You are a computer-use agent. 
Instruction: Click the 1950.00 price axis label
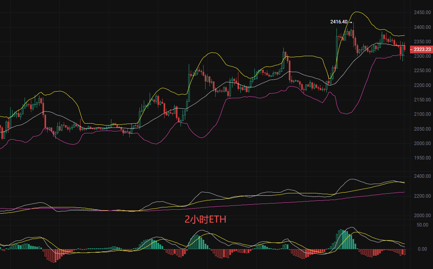click(x=422, y=158)
